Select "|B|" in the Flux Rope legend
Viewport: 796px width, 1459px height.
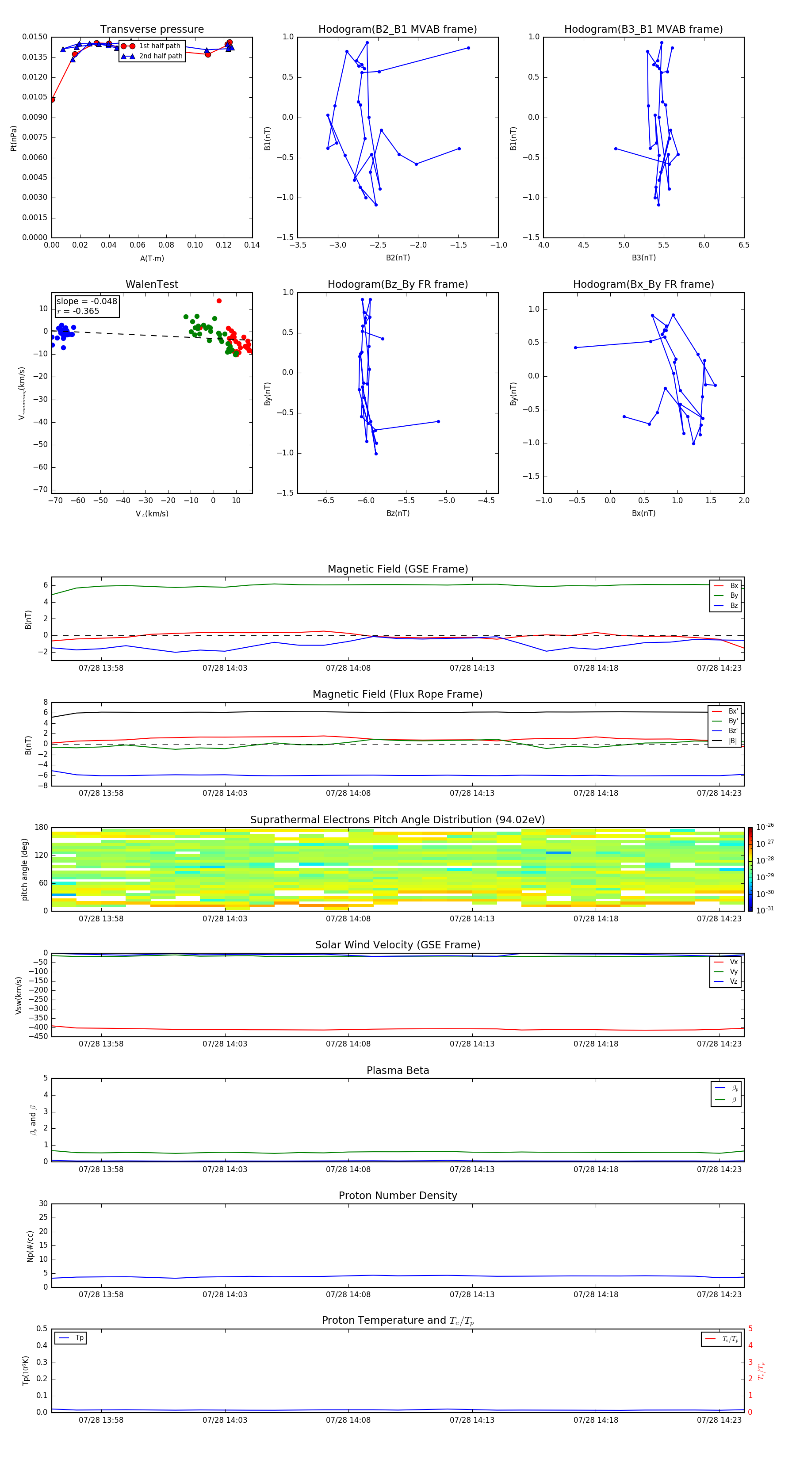click(x=725, y=741)
